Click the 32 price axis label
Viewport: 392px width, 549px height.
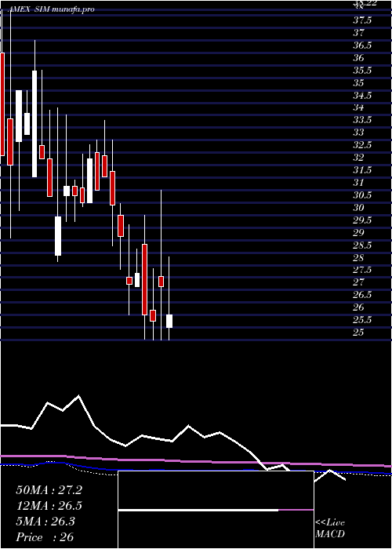click(359, 158)
